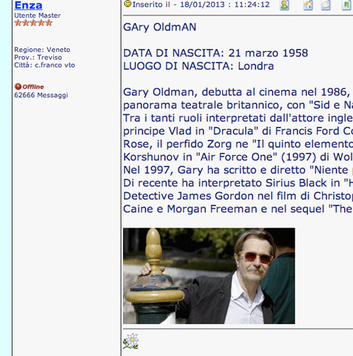Click the send email envelope icon

click(326, 5)
